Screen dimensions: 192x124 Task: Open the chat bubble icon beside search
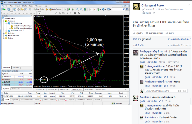click(x=127, y=9)
